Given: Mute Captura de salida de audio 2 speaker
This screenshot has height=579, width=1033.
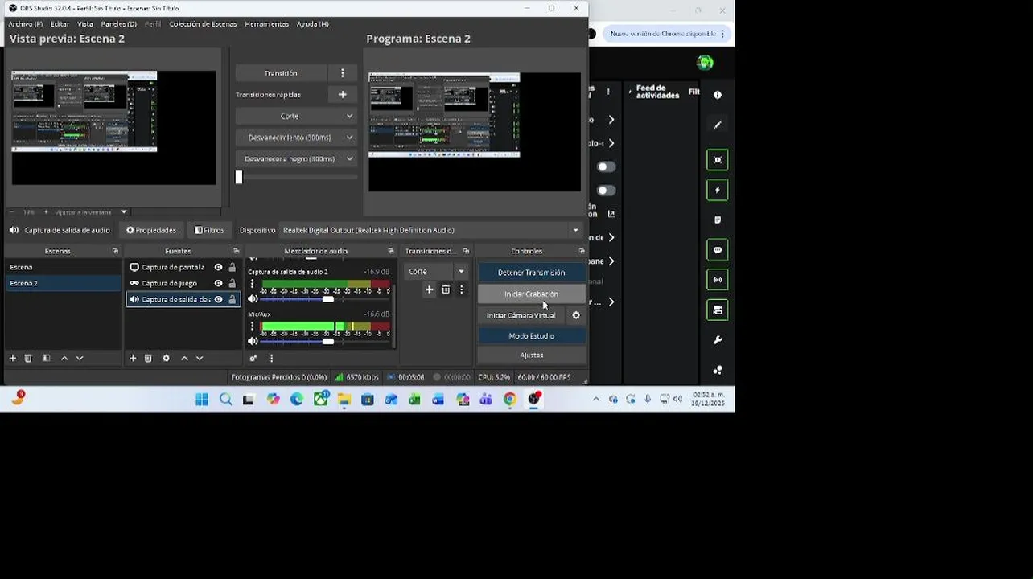Looking at the screenshot, I should click(x=253, y=299).
